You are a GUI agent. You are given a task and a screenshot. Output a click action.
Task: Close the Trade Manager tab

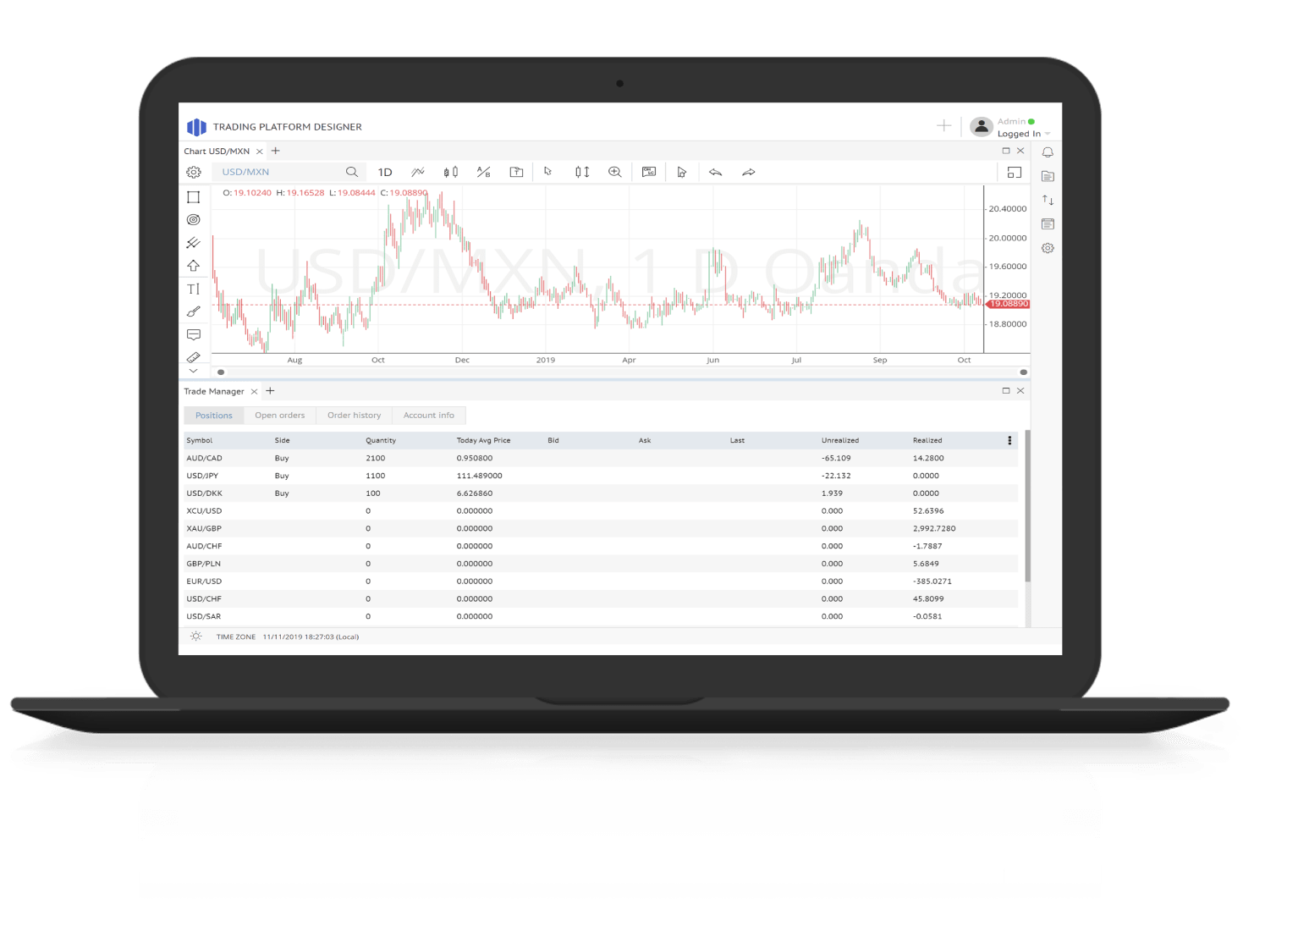click(x=254, y=391)
